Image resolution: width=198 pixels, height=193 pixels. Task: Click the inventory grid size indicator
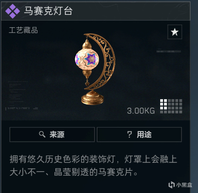pos(171,106)
